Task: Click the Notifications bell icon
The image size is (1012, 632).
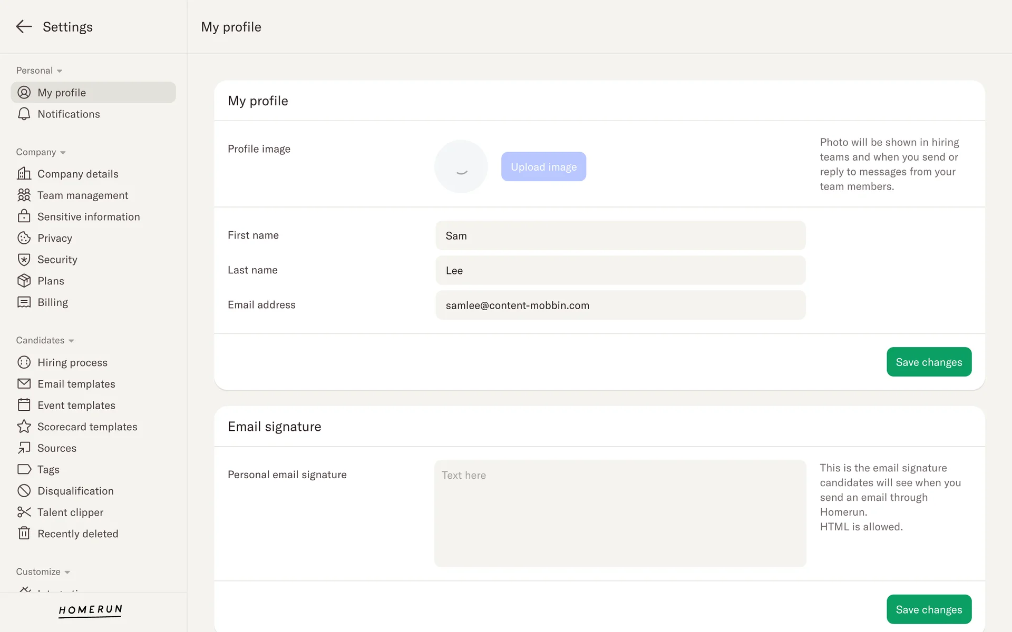Action: [24, 114]
